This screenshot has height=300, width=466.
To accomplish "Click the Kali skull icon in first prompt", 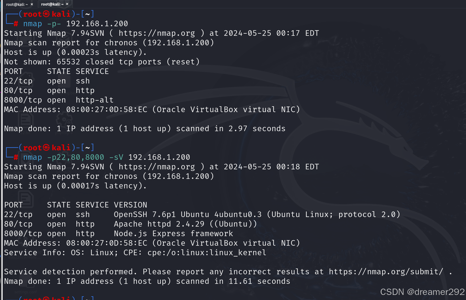I will 46,14.
